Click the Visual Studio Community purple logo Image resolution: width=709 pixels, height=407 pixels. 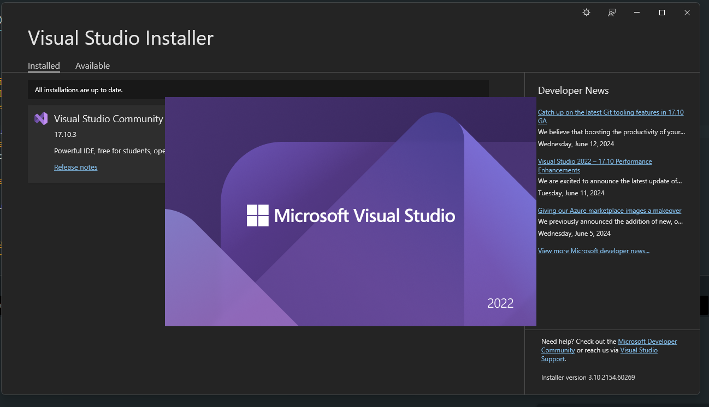[41, 118]
